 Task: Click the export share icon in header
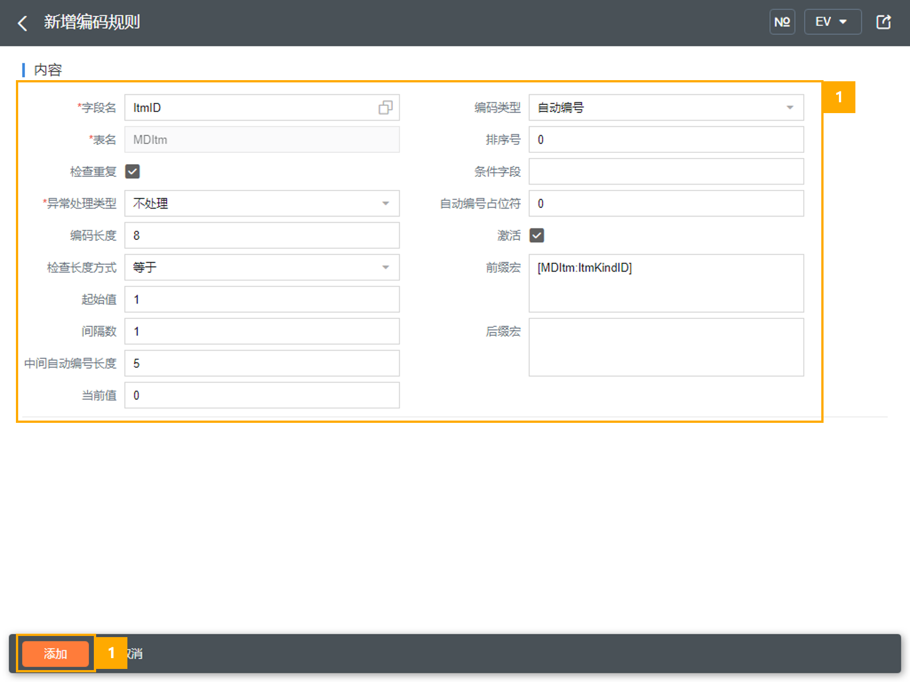pos(883,22)
